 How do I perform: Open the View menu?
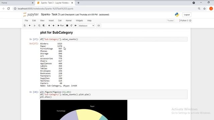[42, 21]
